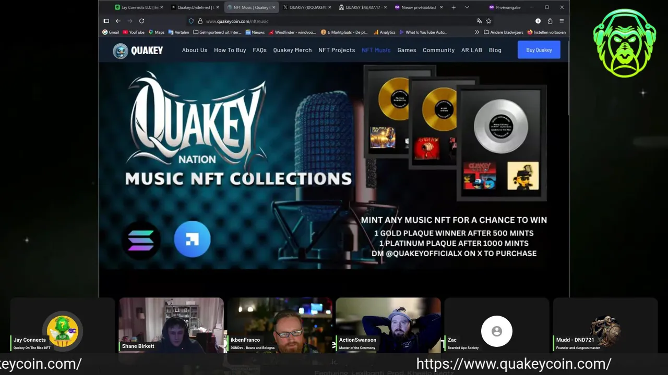Open the AR LAB menu item
The image size is (668, 375).
[x=472, y=50]
